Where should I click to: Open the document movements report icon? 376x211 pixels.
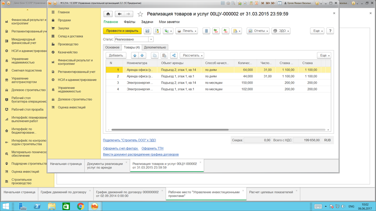pos(206,31)
